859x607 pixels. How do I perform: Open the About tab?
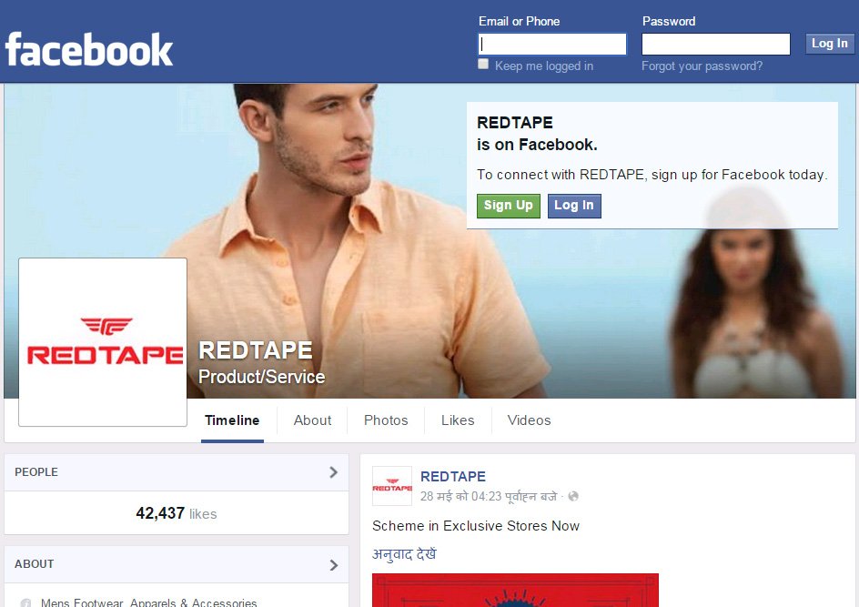point(312,420)
